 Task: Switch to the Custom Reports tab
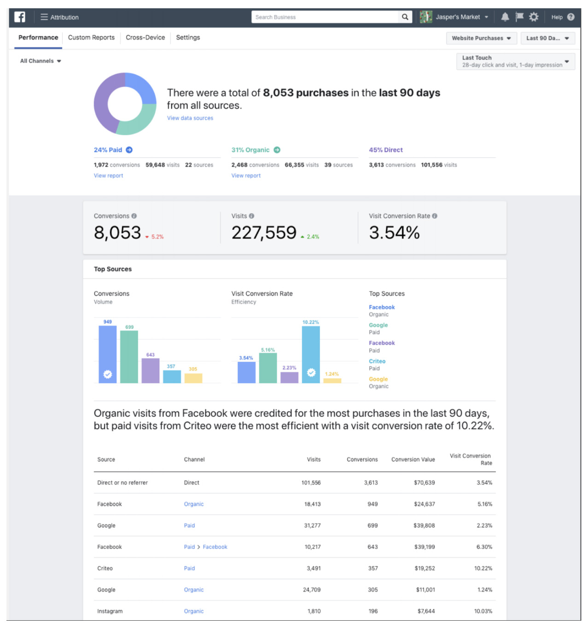pos(91,38)
